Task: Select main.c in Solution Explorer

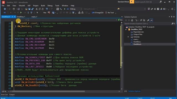Action: pyautogui.click(x=136, y=39)
